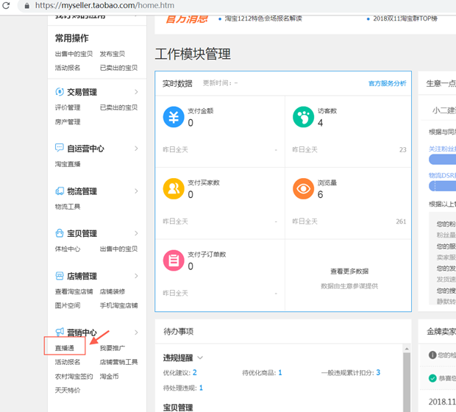Open 图片空间 link
Screen dimensions: 456x412
pyautogui.click(x=68, y=305)
